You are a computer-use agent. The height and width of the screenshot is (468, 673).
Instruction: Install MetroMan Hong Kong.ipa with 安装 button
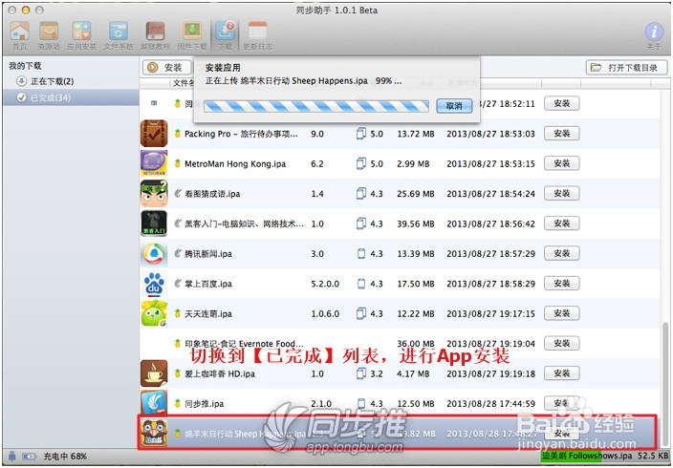click(562, 163)
